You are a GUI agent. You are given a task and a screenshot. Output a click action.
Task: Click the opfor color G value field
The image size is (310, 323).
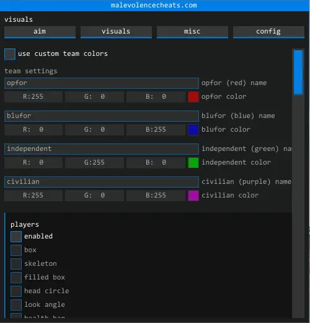(94, 97)
